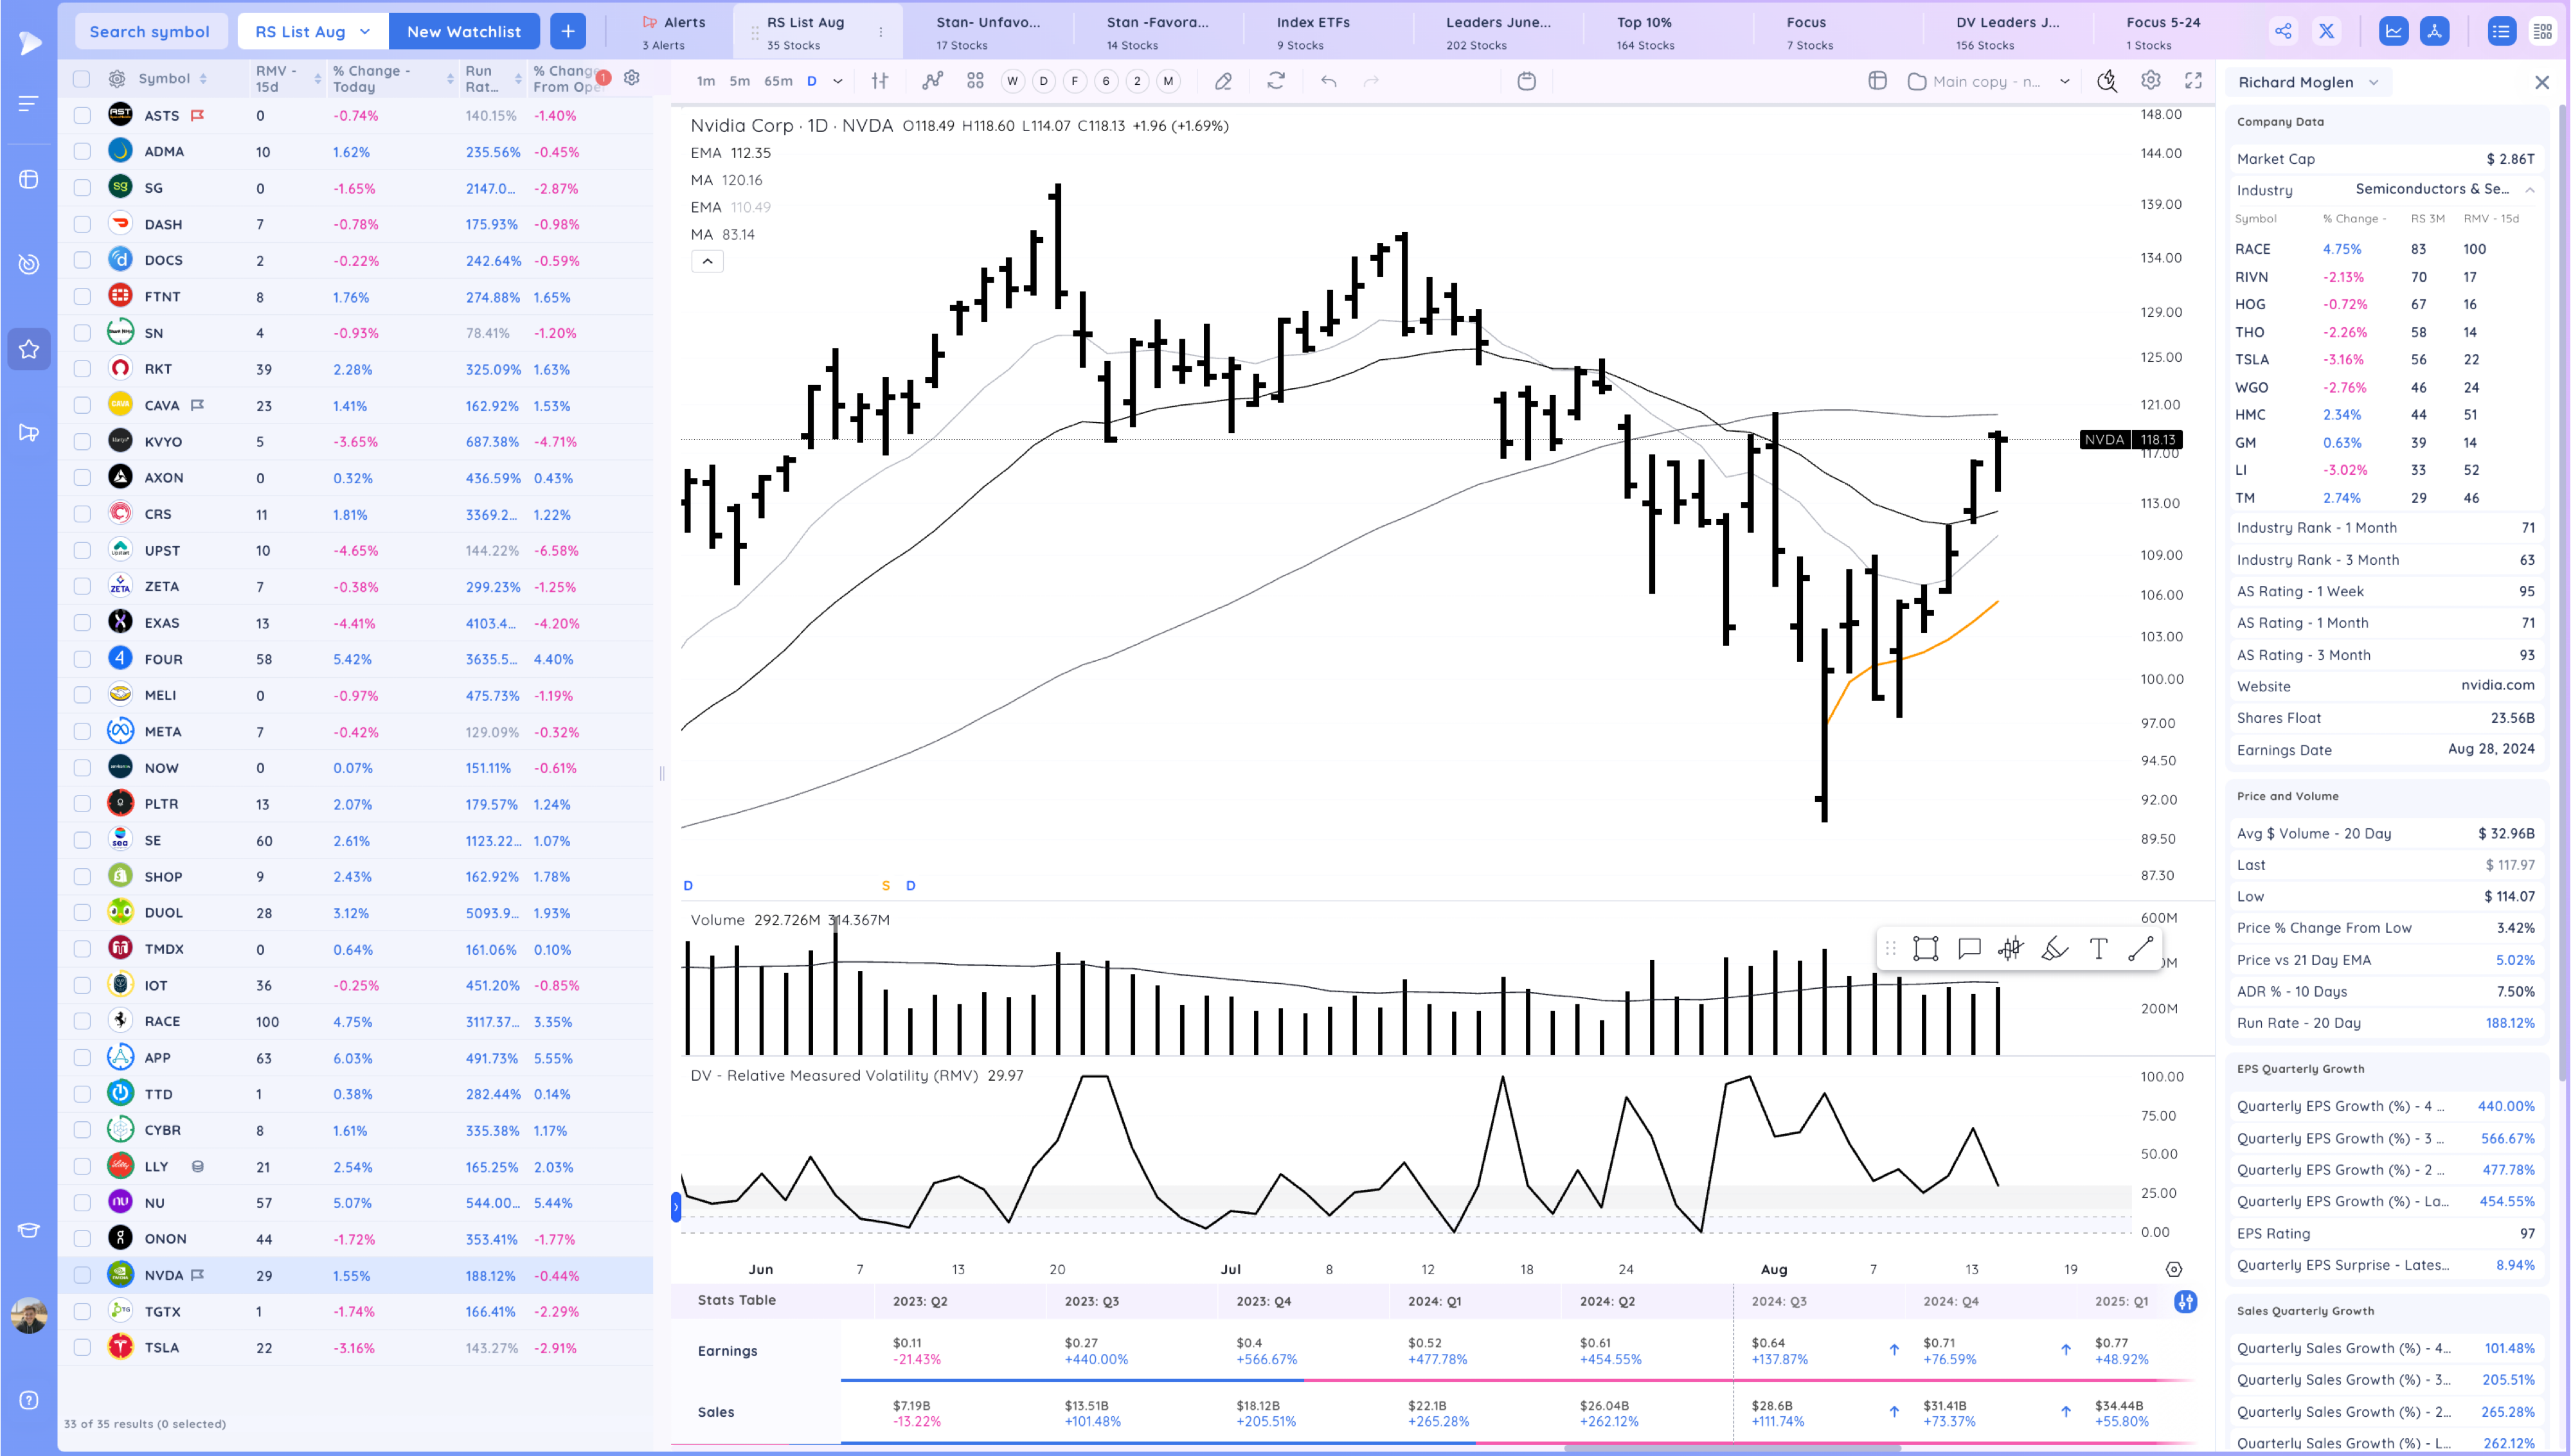Click the New Watchlist button
Image resolution: width=2571 pixels, height=1456 pixels.
coord(463,31)
